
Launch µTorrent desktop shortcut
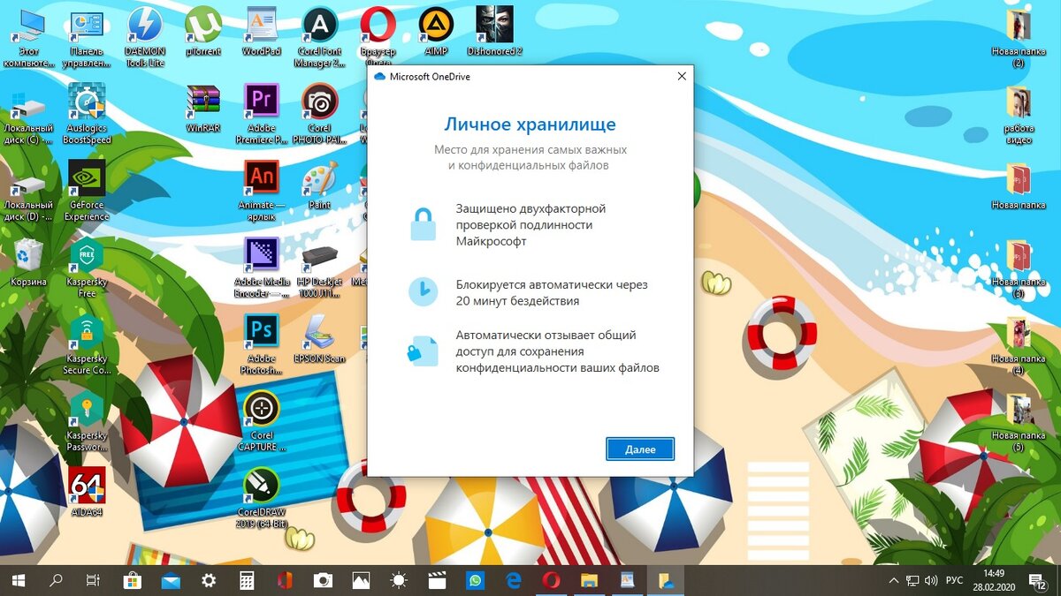pyautogui.click(x=203, y=31)
